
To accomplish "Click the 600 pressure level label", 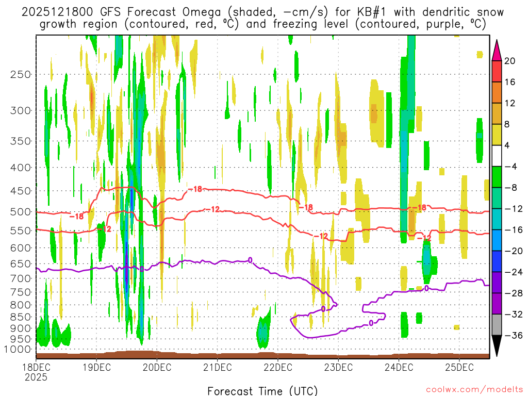I will pos(21,248).
